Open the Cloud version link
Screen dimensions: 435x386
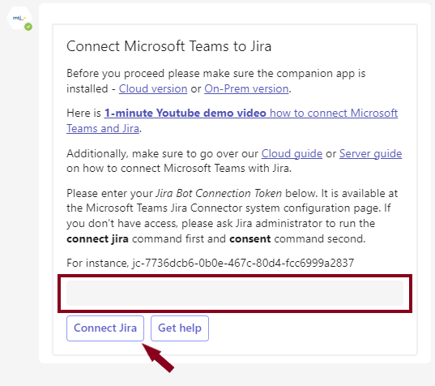[x=153, y=89]
